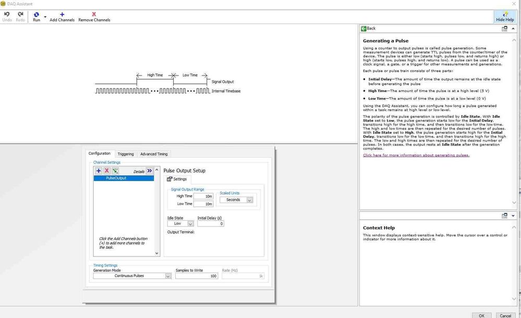Open the Run options dropdown arrow
This screenshot has height=318, width=521.
(x=45, y=17)
